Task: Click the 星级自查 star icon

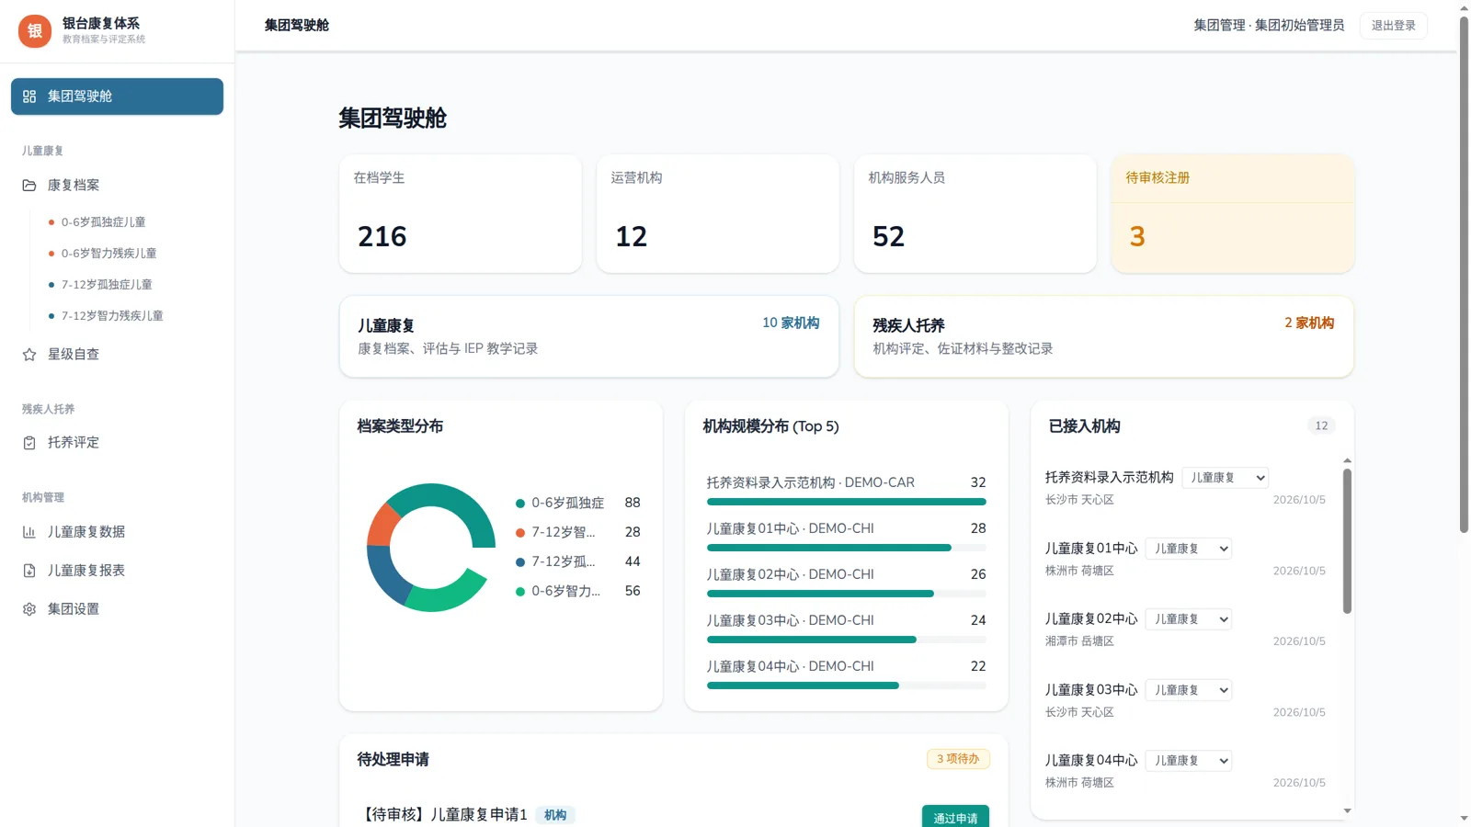Action: 29,355
